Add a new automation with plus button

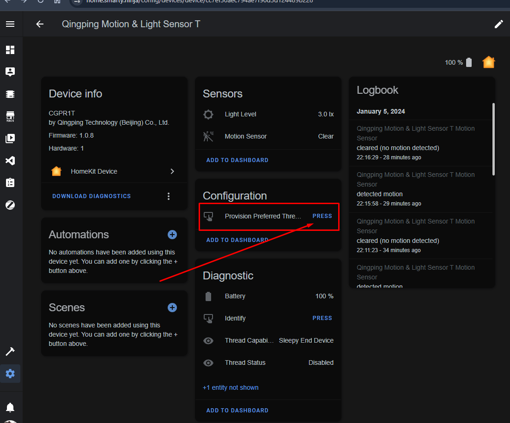coord(172,235)
